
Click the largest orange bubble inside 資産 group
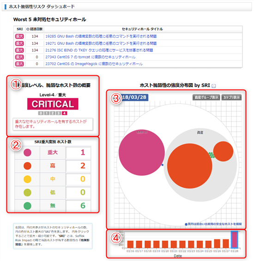pos(190,166)
